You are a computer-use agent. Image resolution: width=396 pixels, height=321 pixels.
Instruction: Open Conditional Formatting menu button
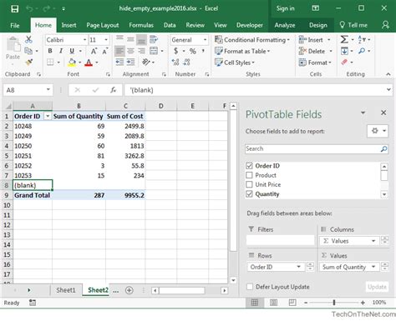click(252, 40)
